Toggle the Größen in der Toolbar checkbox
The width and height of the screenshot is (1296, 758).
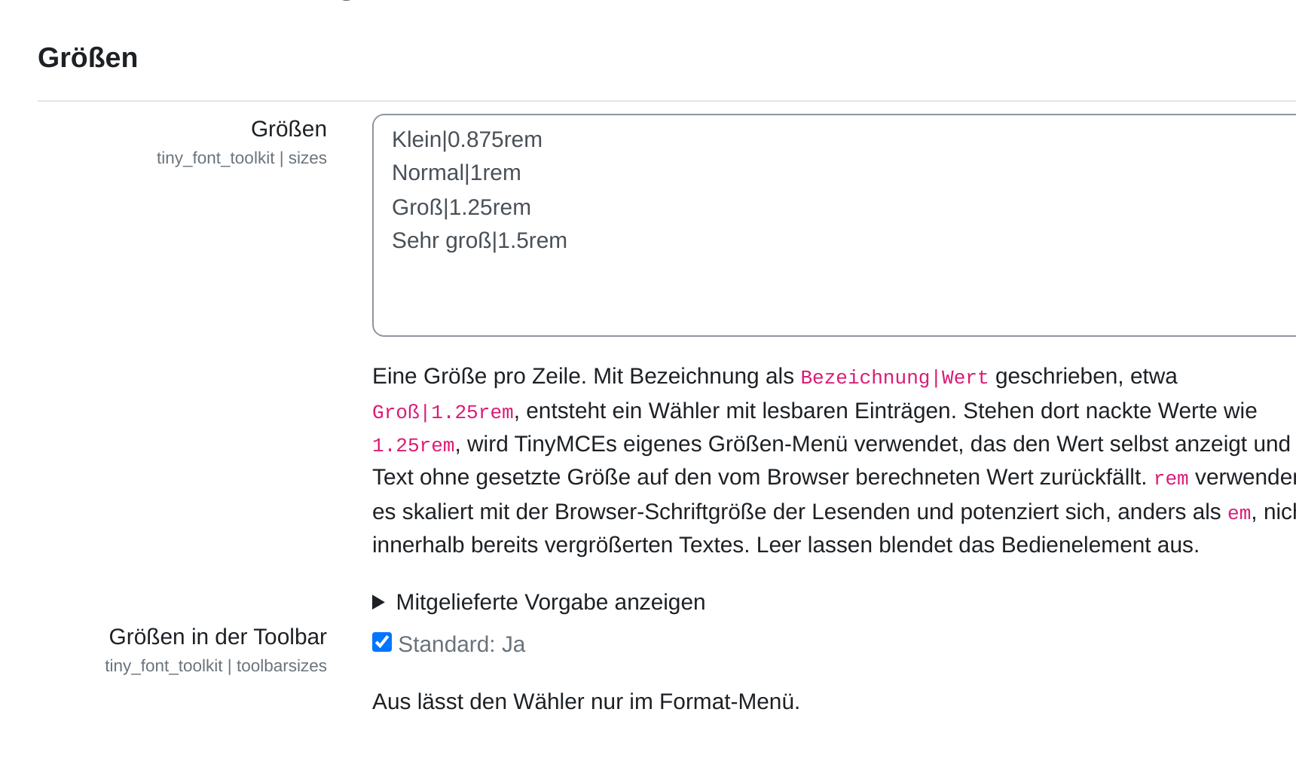382,642
